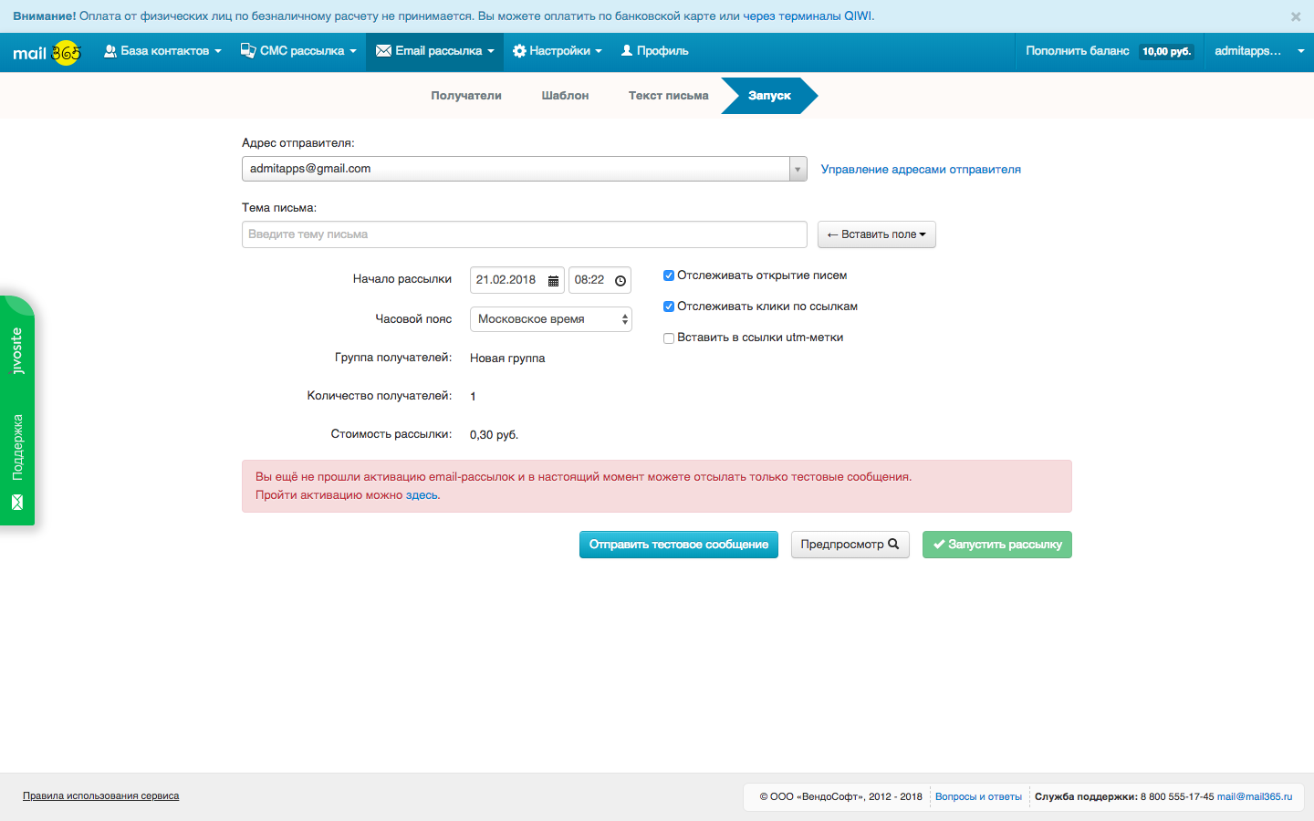This screenshot has height=821, width=1314.
Task: Click the clock icon in the time field
Action: (x=620, y=281)
